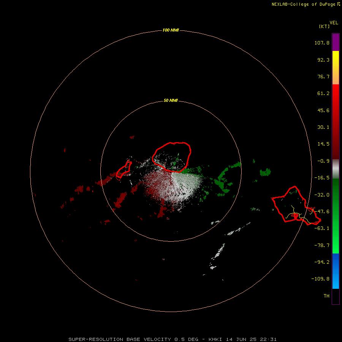Click the gray segment of the color bar
The image size is (342, 342).
(x=336, y=169)
